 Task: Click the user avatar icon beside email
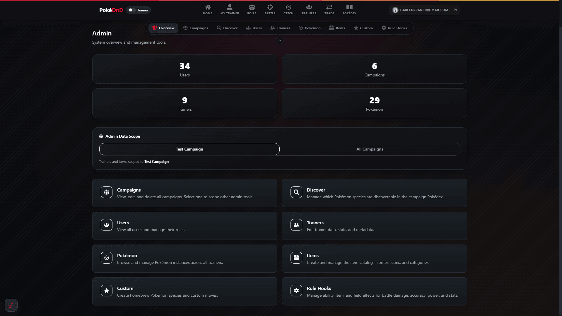pos(395,10)
